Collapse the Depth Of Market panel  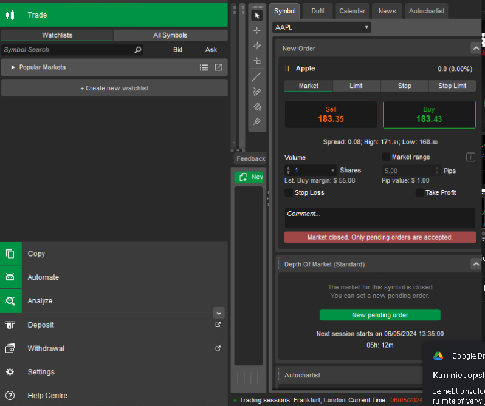tap(476, 264)
